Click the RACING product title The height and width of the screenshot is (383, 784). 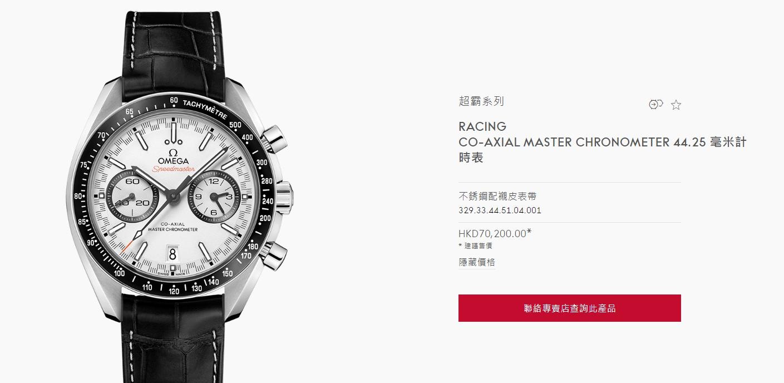[482, 126]
